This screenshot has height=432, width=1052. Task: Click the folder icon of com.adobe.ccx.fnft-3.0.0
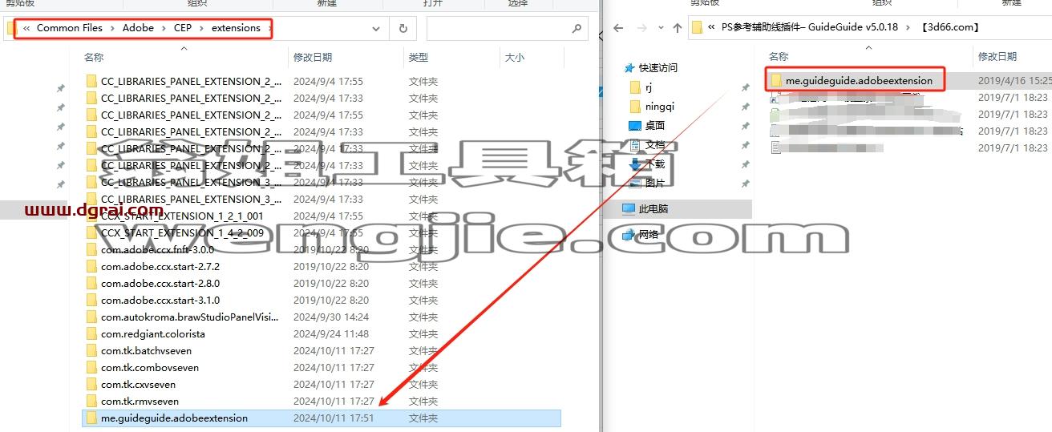coord(91,249)
